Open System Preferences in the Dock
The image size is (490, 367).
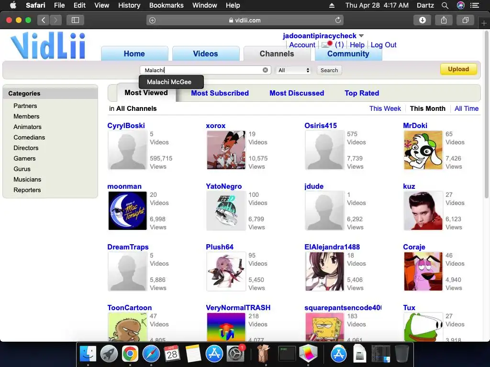pyautogui.click(x=235, y=354)
